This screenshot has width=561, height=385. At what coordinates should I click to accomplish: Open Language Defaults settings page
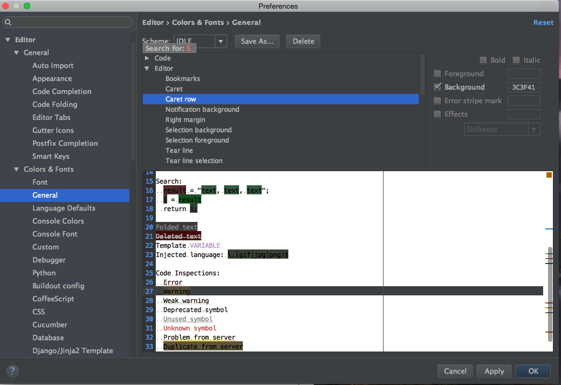pos(63,208)
